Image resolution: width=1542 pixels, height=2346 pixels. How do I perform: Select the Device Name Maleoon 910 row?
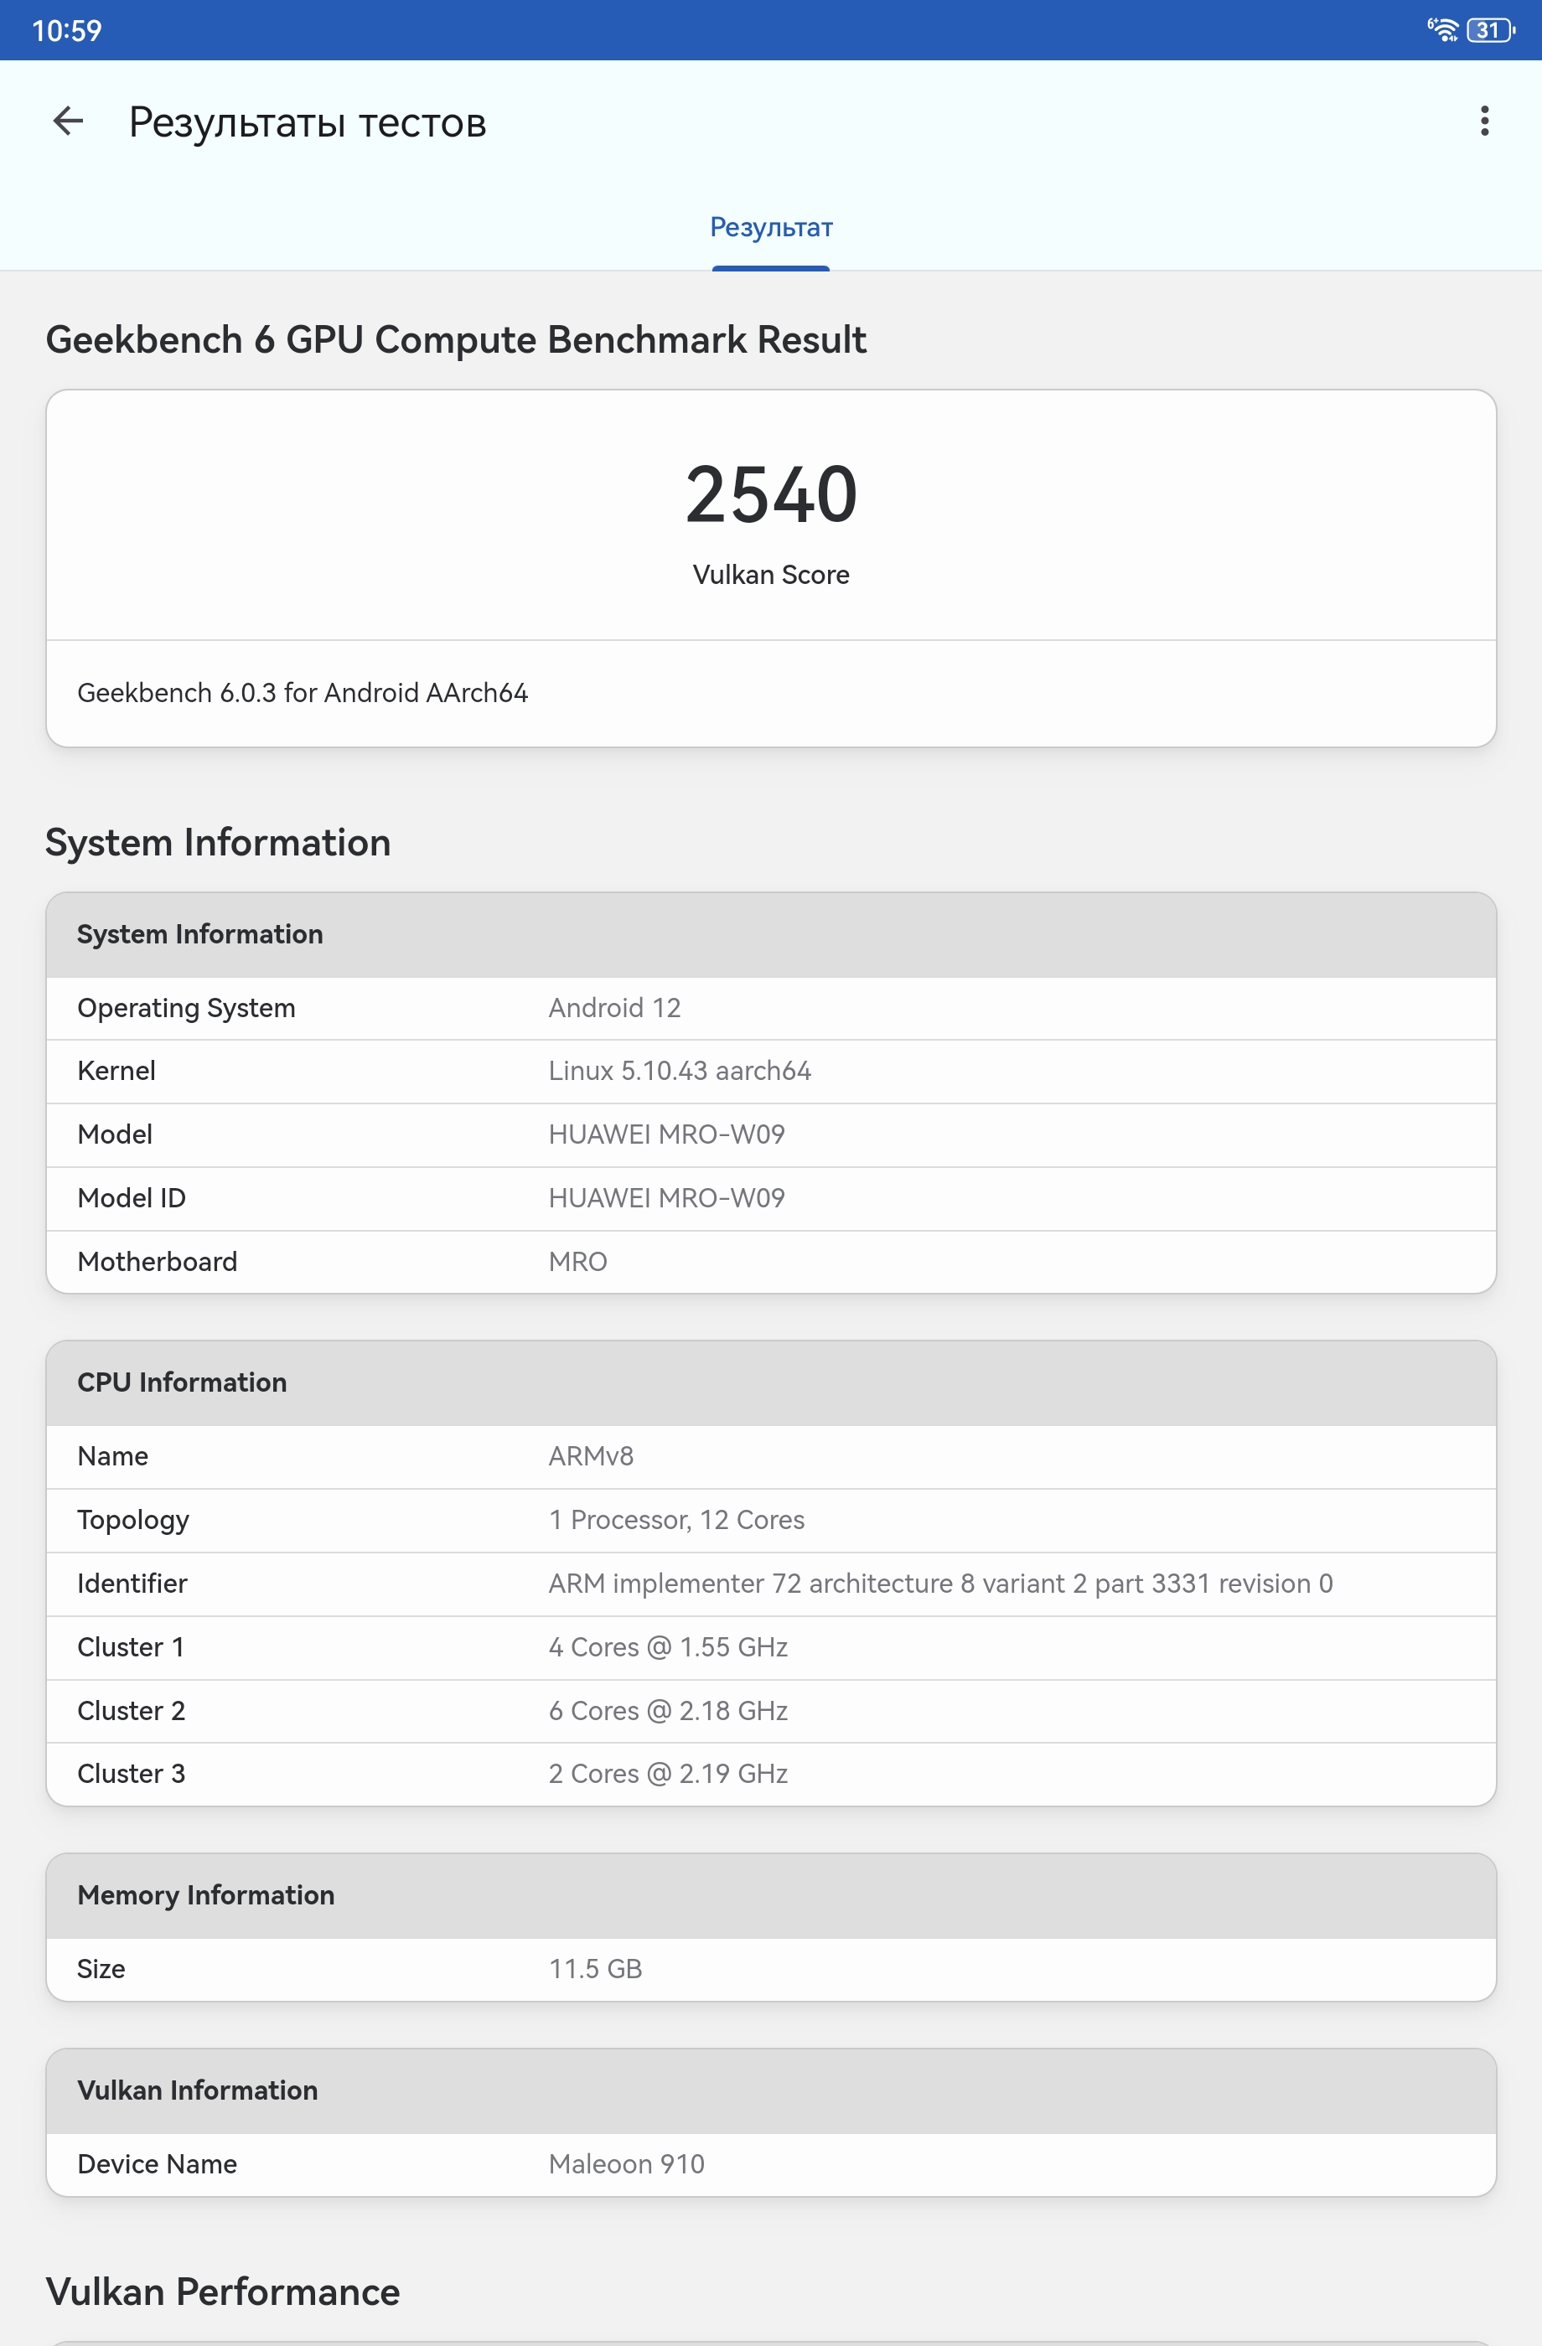point(771,2163)
